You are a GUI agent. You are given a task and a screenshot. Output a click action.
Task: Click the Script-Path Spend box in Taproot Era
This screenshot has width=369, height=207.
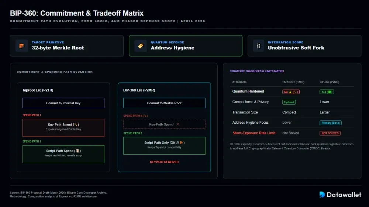point(63,154)
